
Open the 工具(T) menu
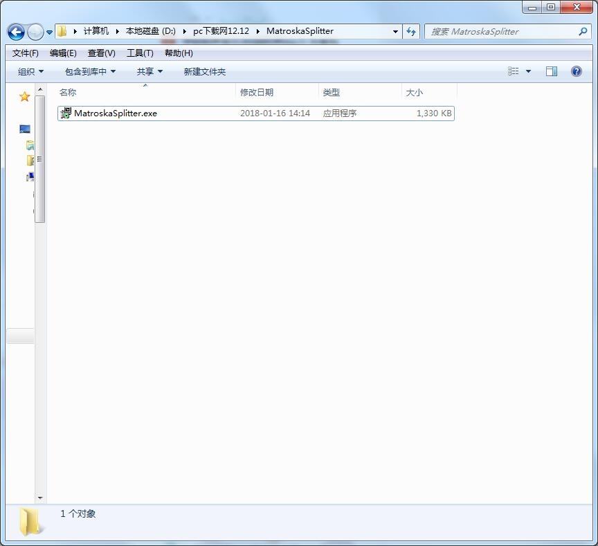point(140,53)
